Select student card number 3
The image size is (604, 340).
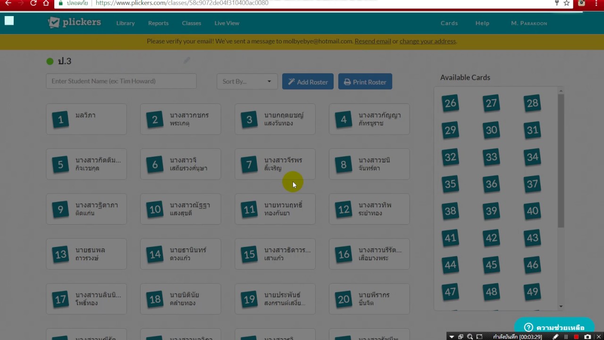(275, 119)
